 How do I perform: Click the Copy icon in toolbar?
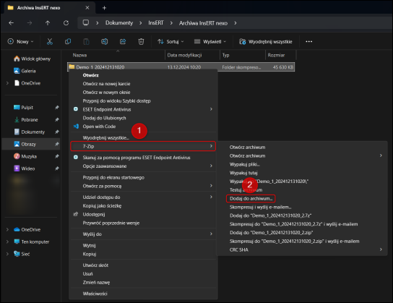click(x=68, y=42)
